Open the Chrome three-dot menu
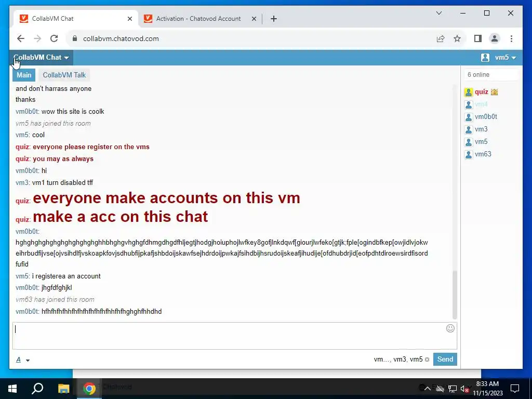 [511, 38]
